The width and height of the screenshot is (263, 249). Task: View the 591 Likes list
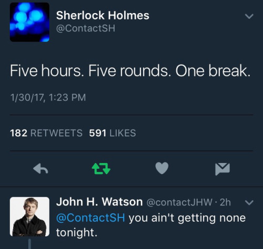(x=113, y=133)
